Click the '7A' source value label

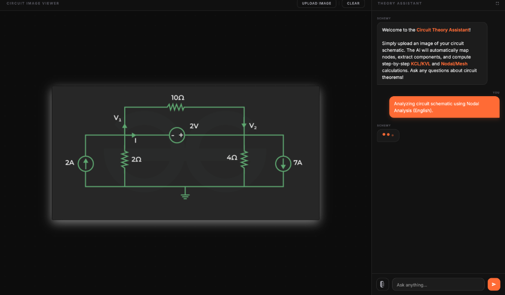tap(297, 163)
